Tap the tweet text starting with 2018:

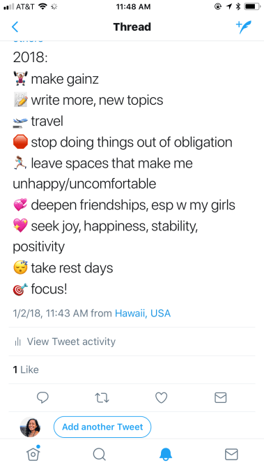[x=124, y=173]
